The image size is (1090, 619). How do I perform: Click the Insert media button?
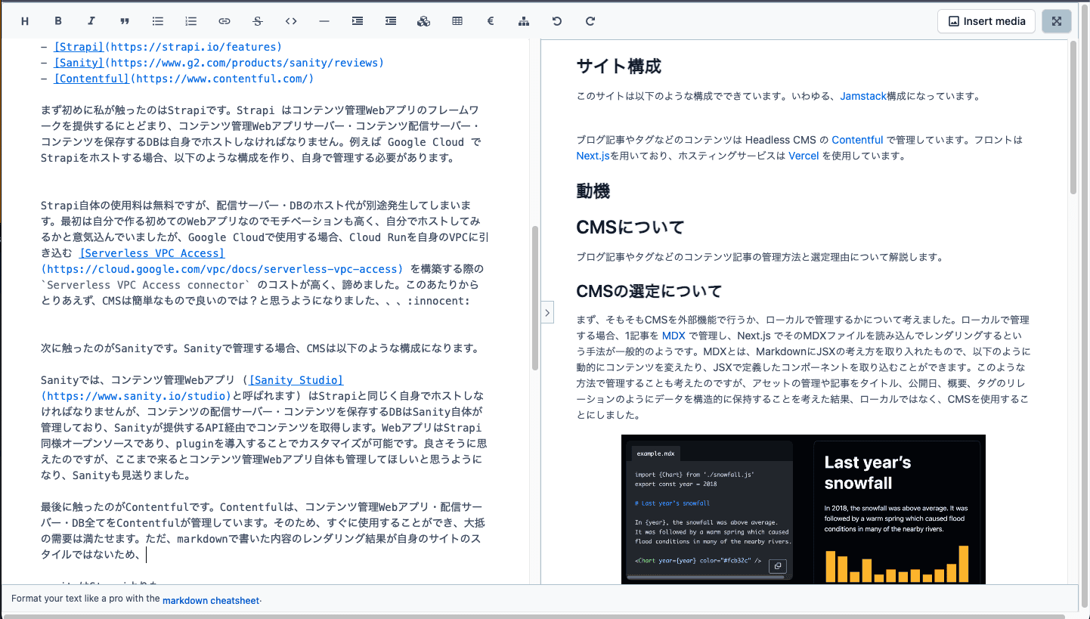[x=986, y=21]
